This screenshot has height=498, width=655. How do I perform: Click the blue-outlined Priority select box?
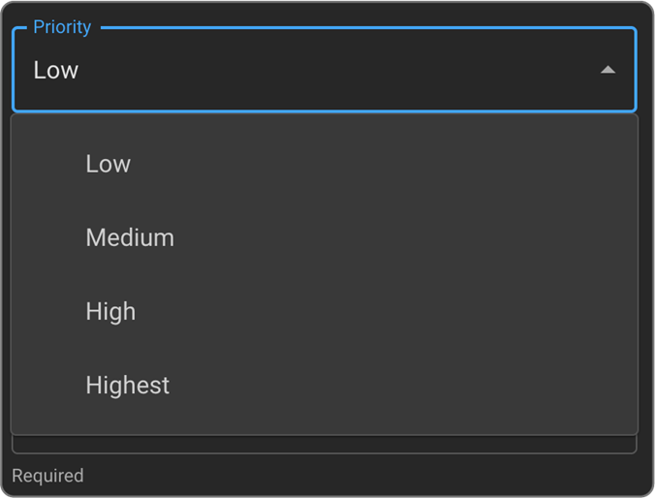324,70
